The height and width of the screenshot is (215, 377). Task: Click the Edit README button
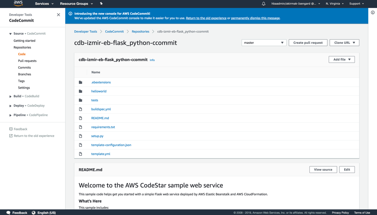coord(347,170)
